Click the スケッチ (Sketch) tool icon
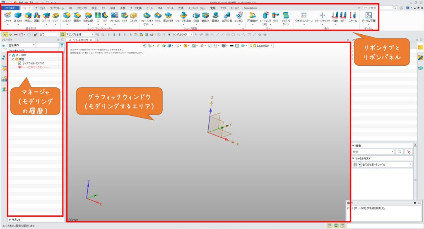Viewport: 424px width, 229px height. tap(7, 16)
